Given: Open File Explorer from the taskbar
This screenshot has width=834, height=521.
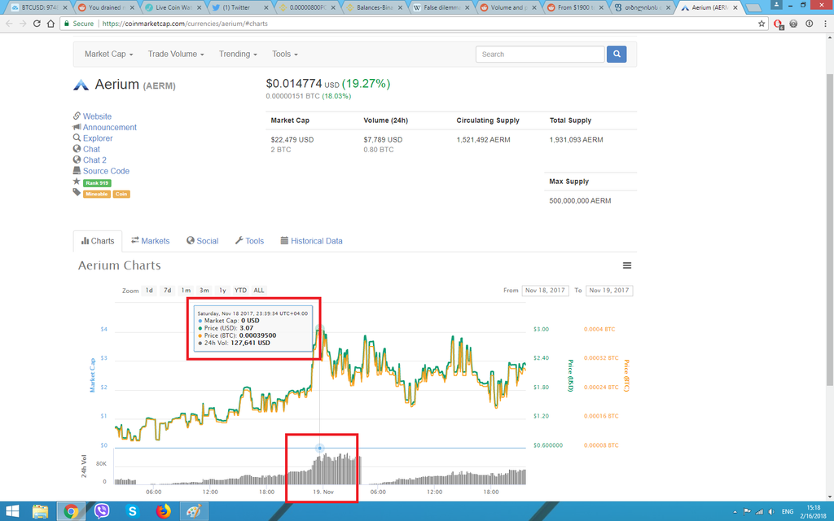Looking at the screenshot, I should point(41,511).
